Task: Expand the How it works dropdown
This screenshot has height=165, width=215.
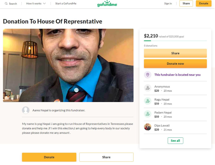Action: point(36,4)
